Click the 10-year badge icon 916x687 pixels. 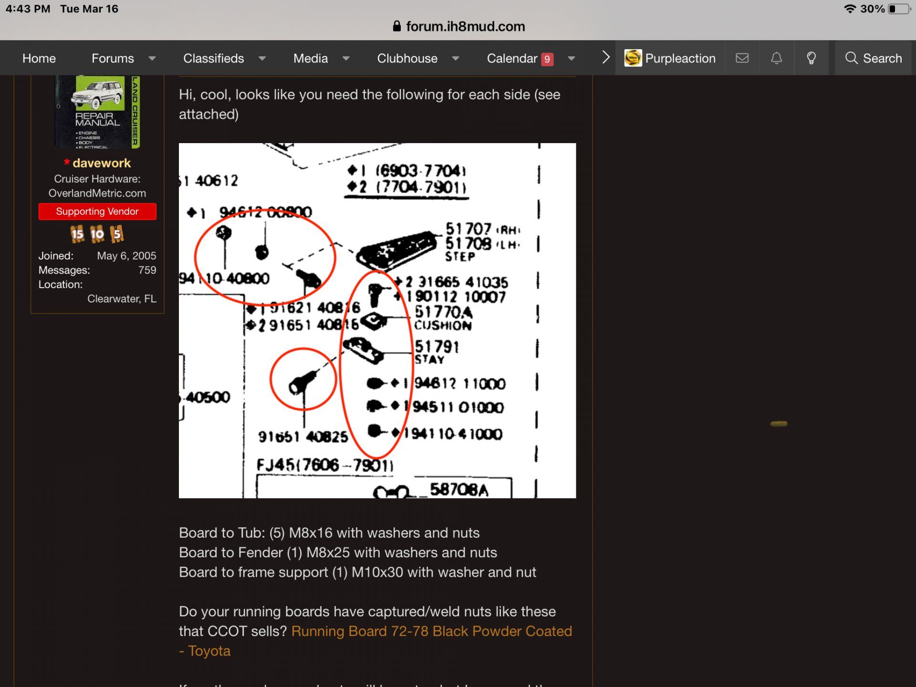click(x=97, y=234)
